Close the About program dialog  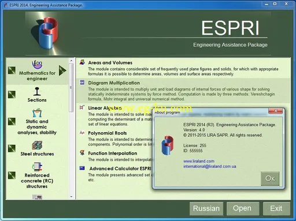[276, 111]
